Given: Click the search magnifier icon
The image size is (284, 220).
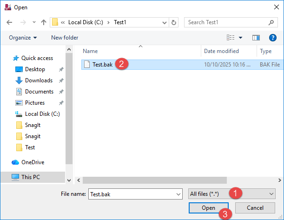Looking at the screenshot, I should [271, 22].
